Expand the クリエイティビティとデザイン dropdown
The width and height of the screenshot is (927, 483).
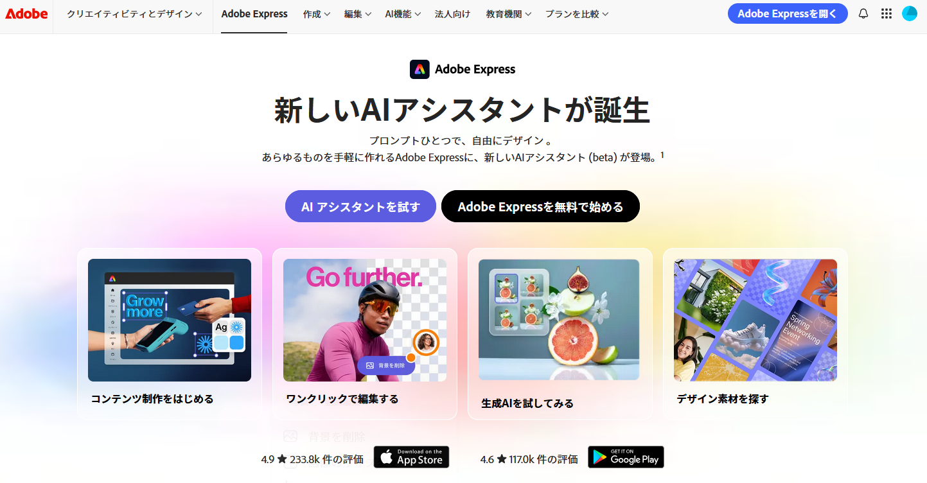pos(134,14)
